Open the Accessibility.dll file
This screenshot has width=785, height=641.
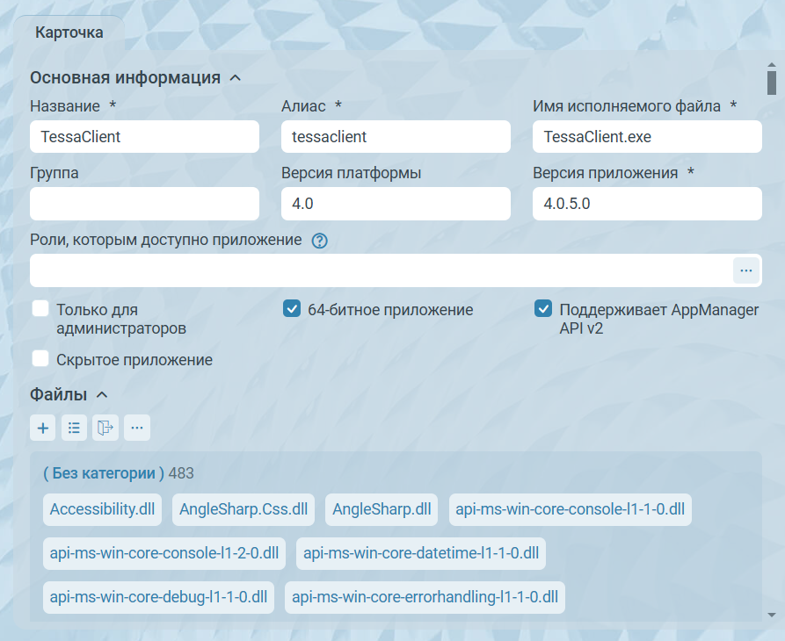[x=102, y=509]
